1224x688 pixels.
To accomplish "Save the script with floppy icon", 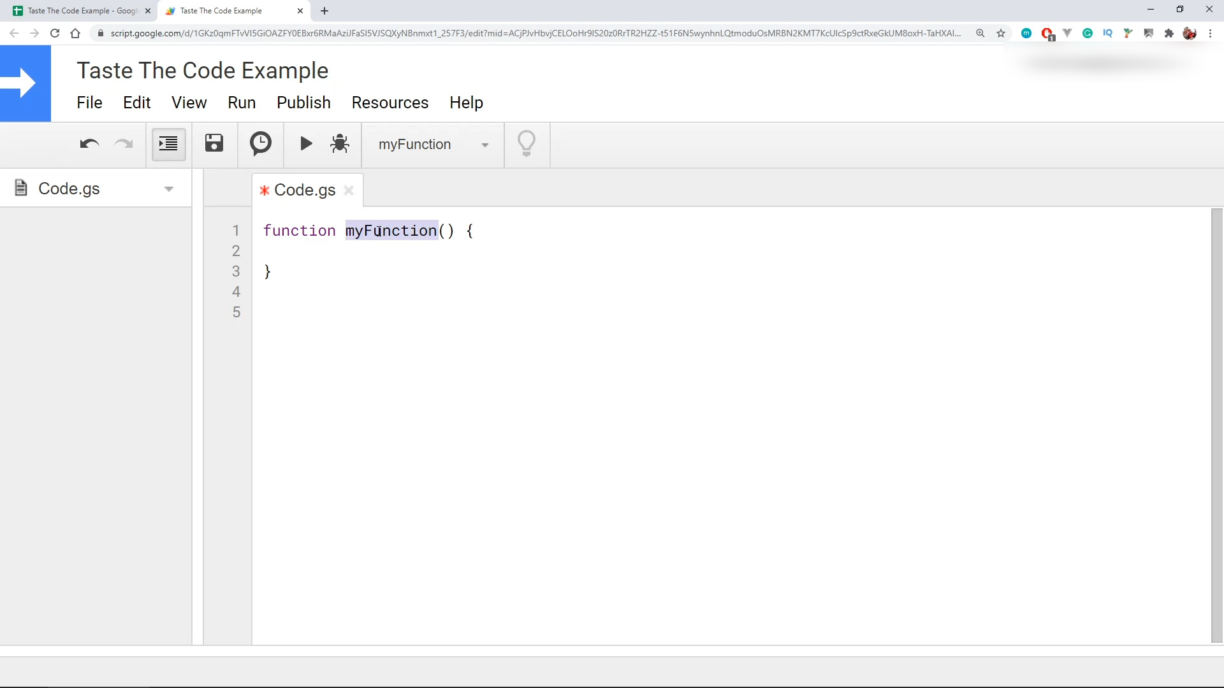I will click(x=214, y=143).
